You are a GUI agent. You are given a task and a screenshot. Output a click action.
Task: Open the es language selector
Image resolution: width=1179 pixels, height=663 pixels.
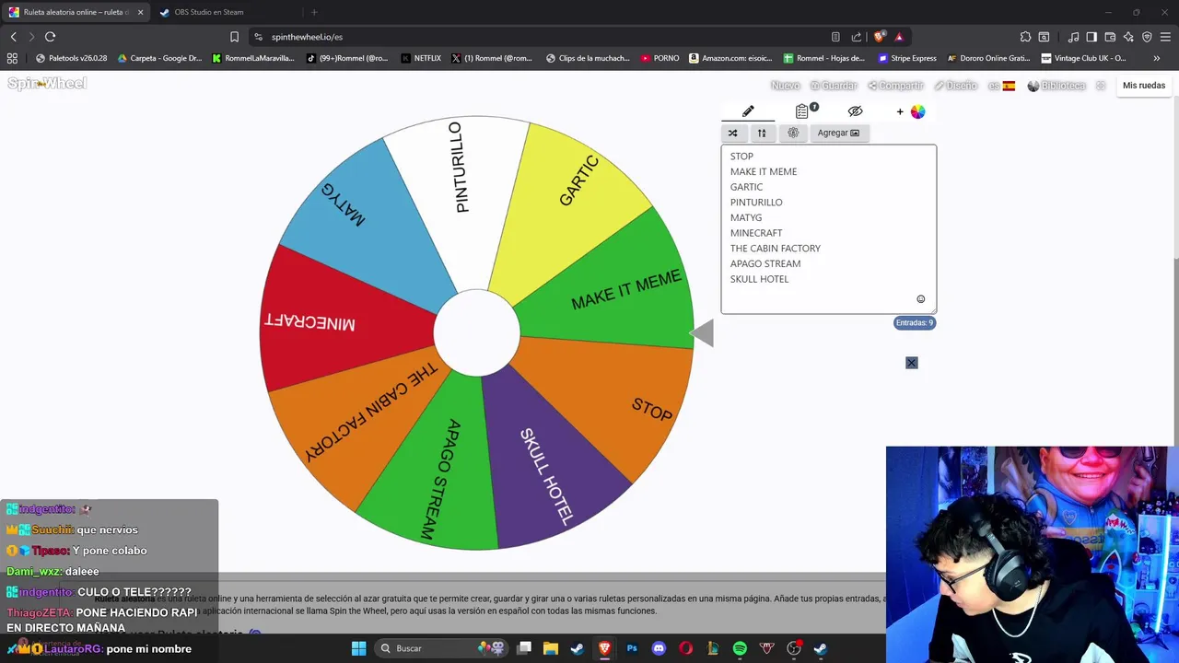click(1001, 86)
